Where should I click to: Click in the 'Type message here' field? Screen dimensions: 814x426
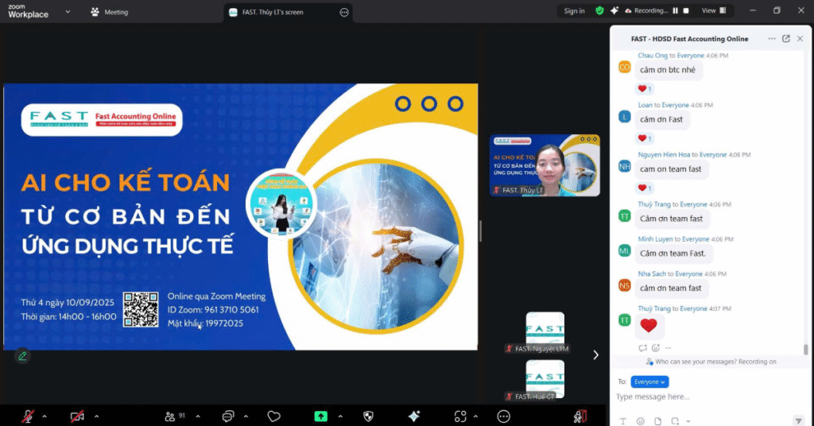700,397
